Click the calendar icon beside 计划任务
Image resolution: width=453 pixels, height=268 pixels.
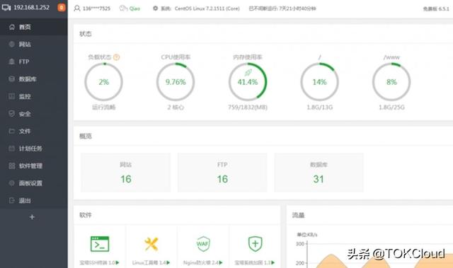(12, 148)
